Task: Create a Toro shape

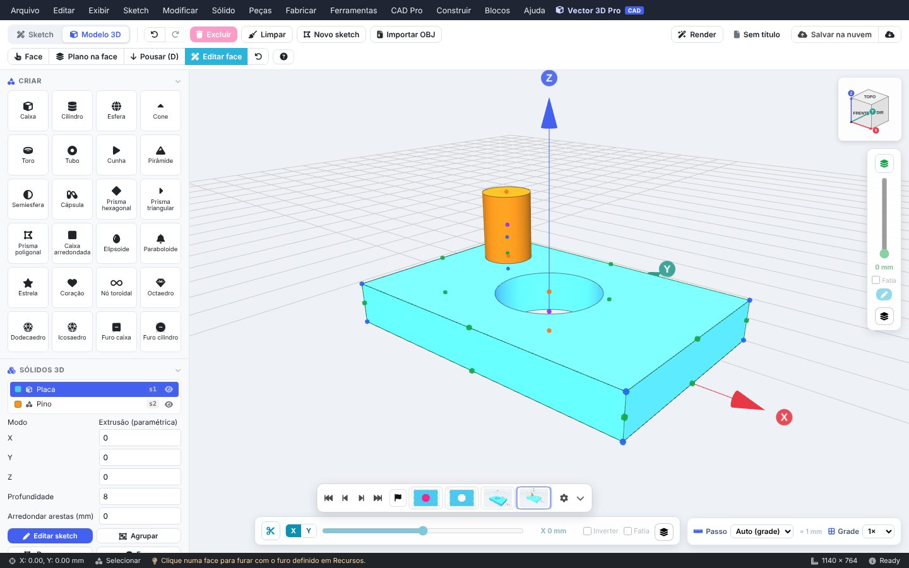Action: [x=28, y=155]
